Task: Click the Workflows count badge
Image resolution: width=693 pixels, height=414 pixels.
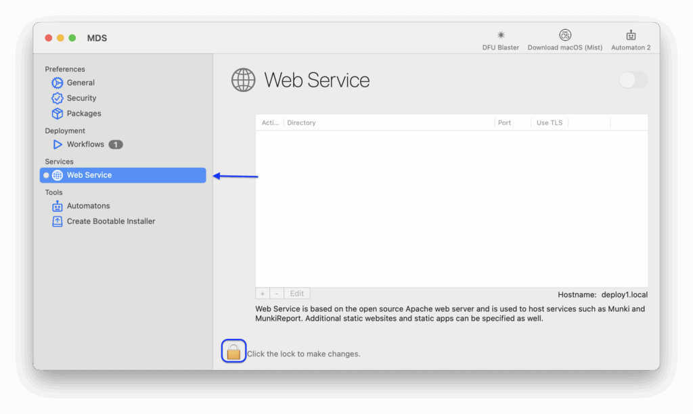Action: click(115, 145)
